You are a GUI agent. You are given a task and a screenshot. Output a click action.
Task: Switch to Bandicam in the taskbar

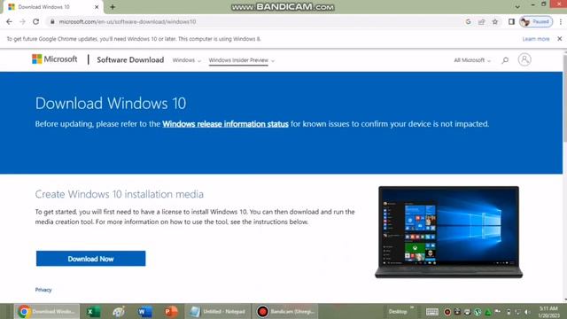click(285, 311)
